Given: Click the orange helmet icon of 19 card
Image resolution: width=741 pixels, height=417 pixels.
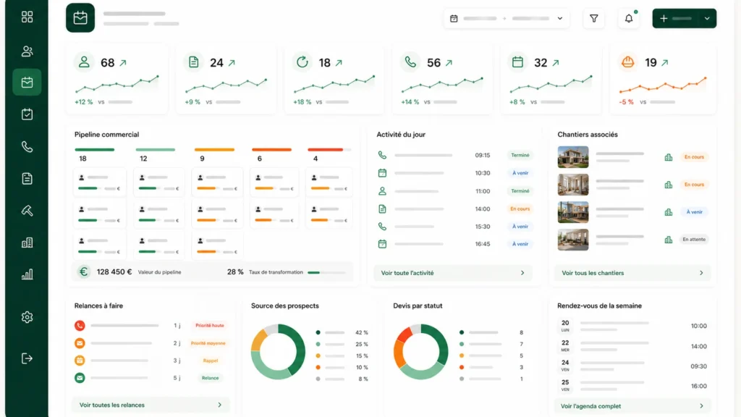Looking at the screenshot, I should [x=627, y=62].
